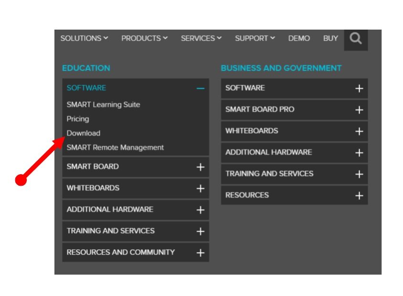Go to the BUY menu item

tap(330, 39)
